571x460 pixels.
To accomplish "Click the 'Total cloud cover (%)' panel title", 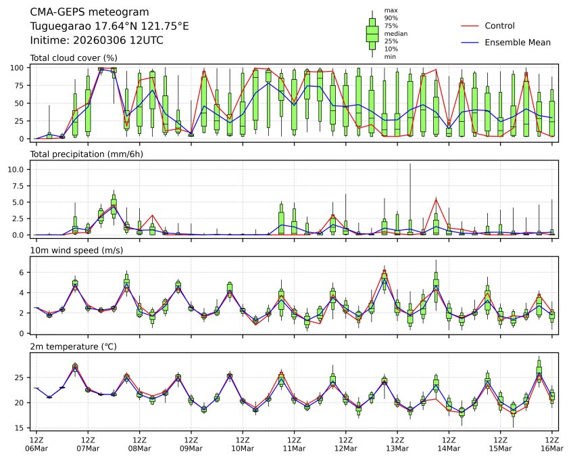I will pyautogui.click(x=74, y=57).
